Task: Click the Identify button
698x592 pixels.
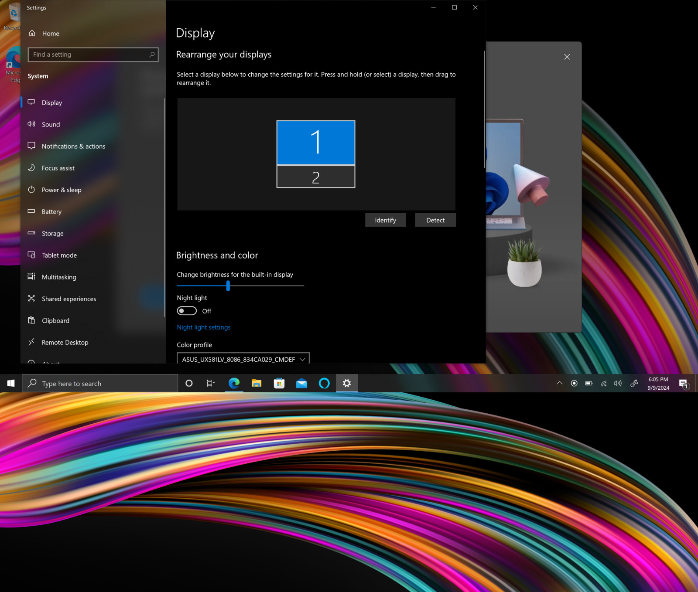Action: click(386, 220)
